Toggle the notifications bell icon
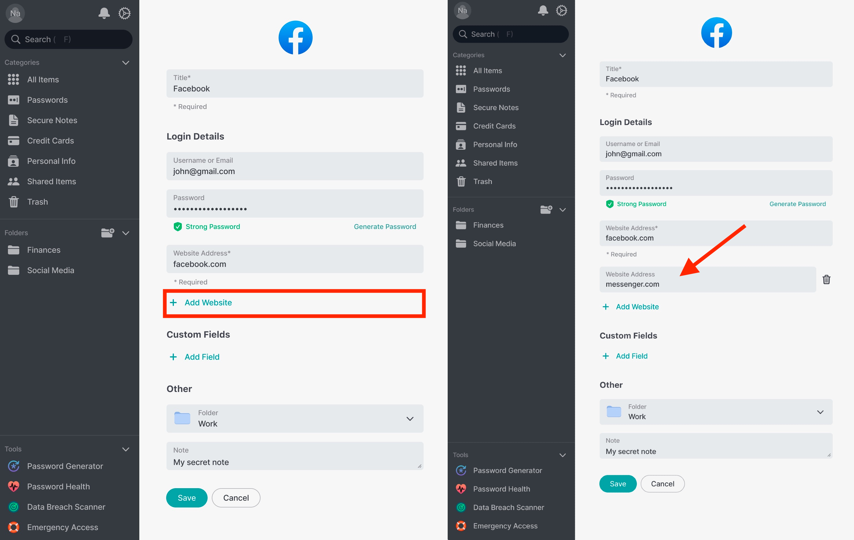The width and height of the screenshot is (854, 540). (103, 13)
